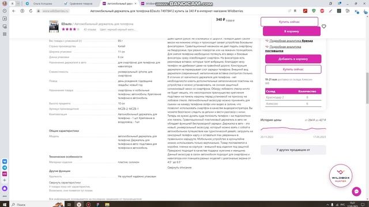Click the bookmark icon in address bar
This screenshot has height=207, width=369.
point(295,11)
